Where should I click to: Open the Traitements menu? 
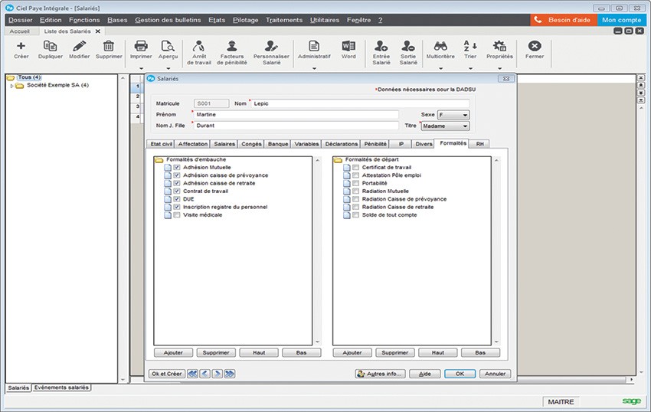pyautogui.click(x=284, y=20)
